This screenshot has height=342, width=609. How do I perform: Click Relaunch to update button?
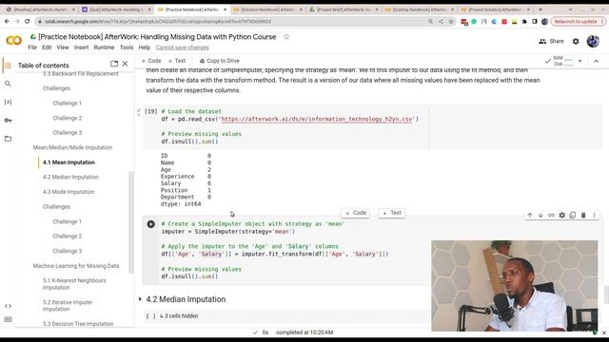(578, 21)
